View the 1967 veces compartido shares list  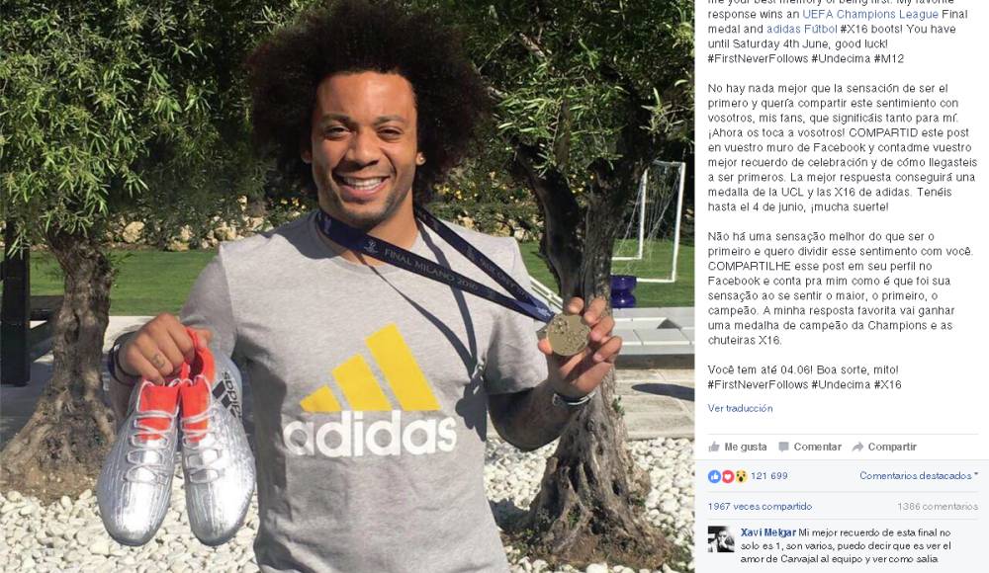(x=760, y=506)
